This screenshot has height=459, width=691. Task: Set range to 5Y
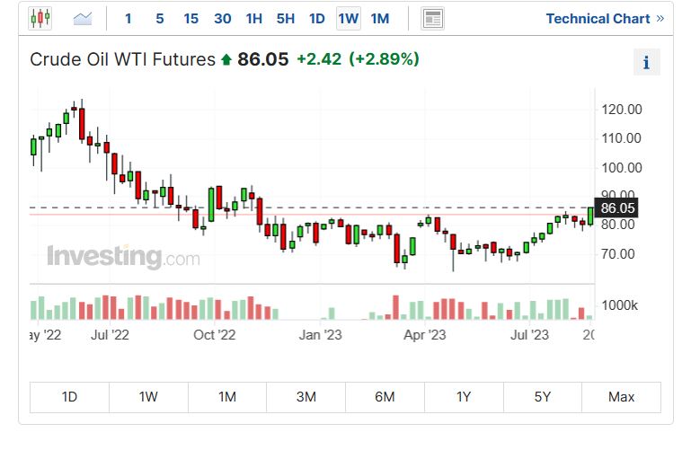pyautogui.click(x=543, y=397)
